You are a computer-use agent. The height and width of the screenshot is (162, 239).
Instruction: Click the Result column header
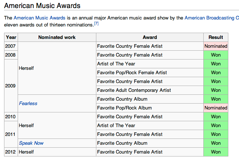tap(216, 37)
